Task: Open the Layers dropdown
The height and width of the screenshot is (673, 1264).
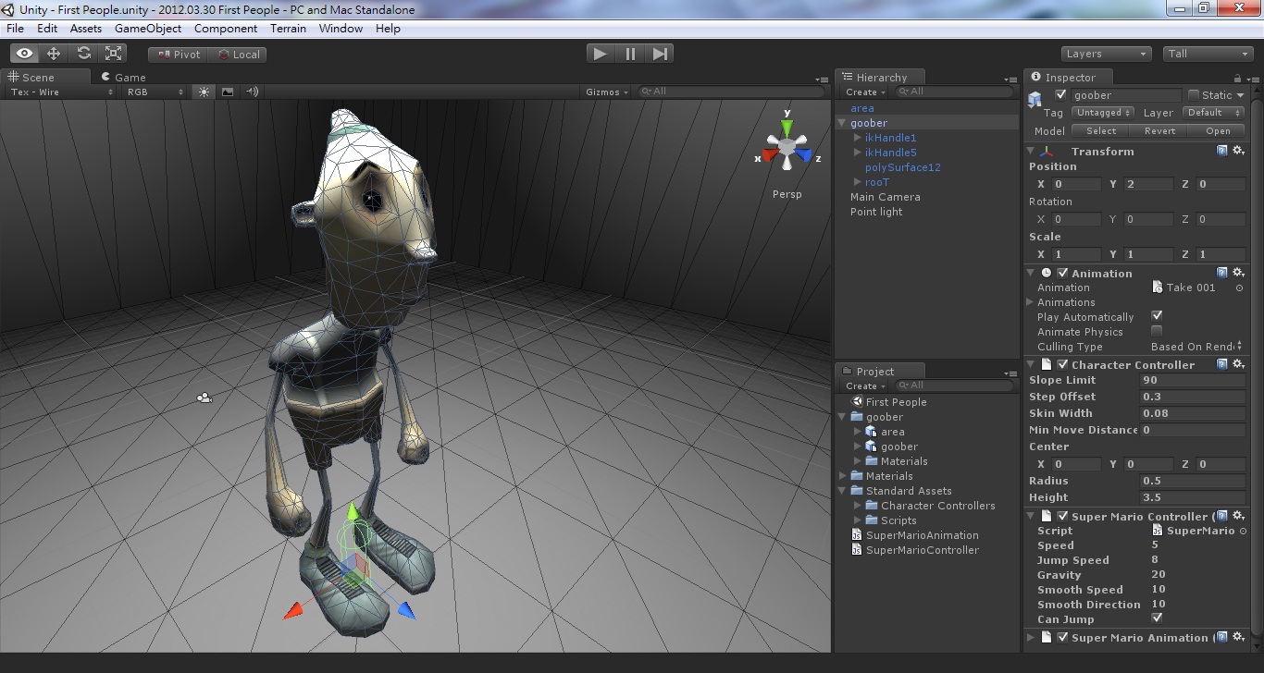Action: [x=1106, y=55]
